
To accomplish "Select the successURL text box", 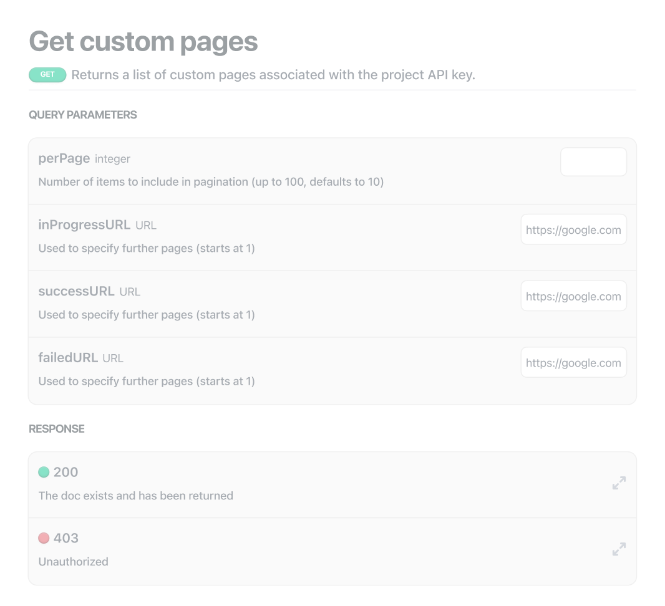I will (573, 296).
